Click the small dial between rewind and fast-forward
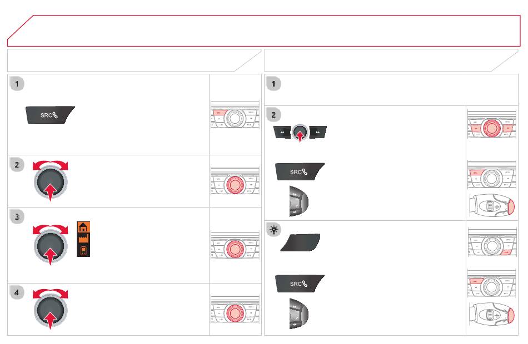Screen dimensions: 528x344 click(300, 132)
